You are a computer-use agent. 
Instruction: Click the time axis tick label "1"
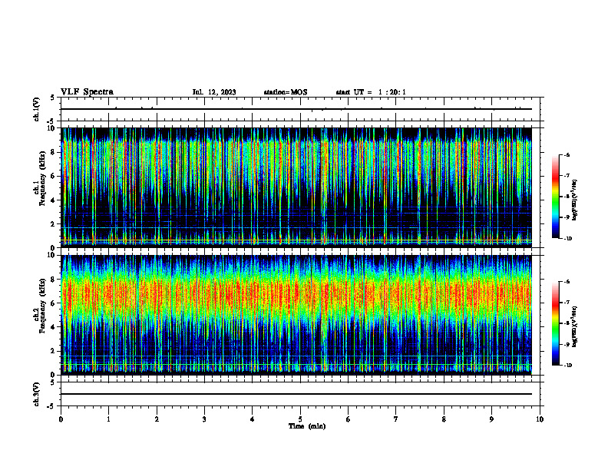tap(108, 419)
